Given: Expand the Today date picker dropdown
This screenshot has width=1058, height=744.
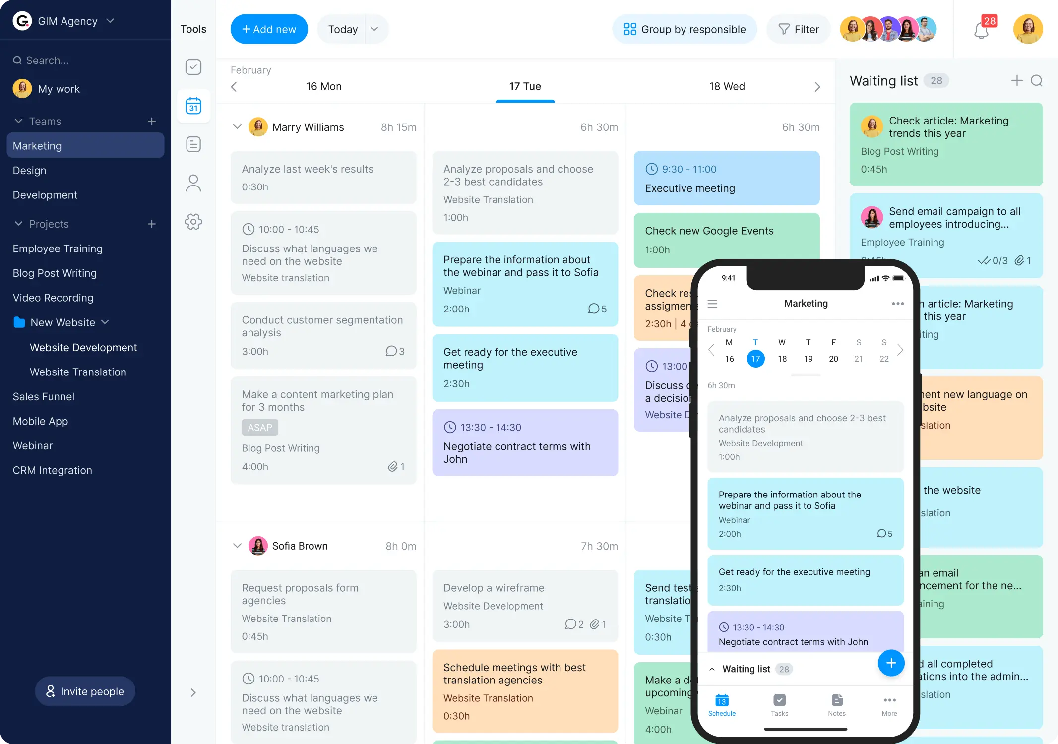Looking at the screenshot, I should (374, 29).
